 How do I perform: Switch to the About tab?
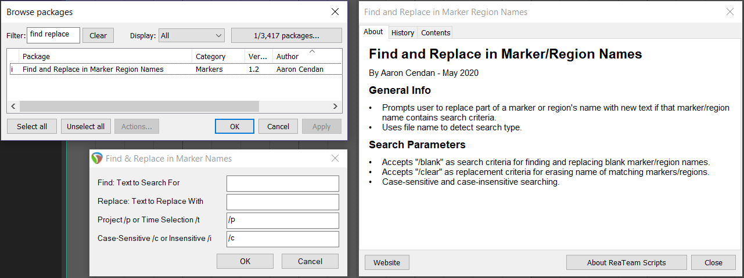[373, 32]
